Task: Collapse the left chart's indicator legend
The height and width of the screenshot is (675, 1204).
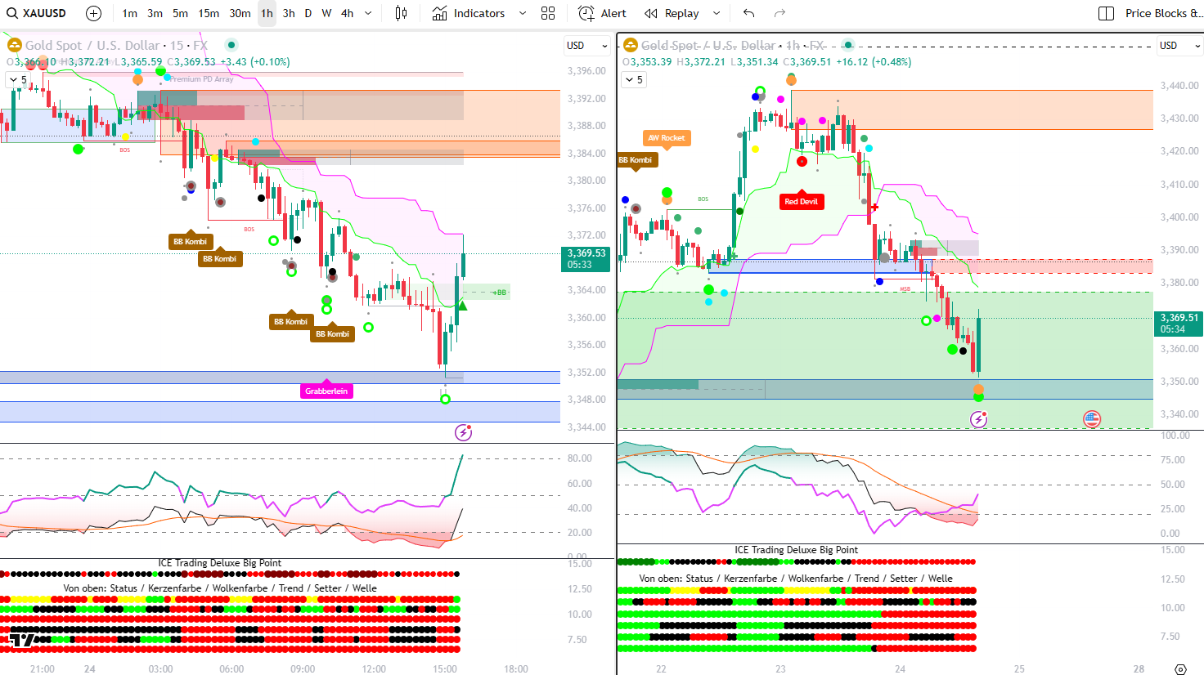Action: [x=17, y=80]
